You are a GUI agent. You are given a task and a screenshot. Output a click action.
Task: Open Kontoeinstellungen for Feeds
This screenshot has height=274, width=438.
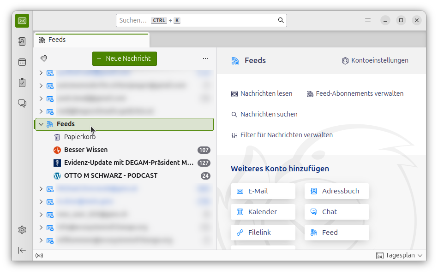point(375,60)
